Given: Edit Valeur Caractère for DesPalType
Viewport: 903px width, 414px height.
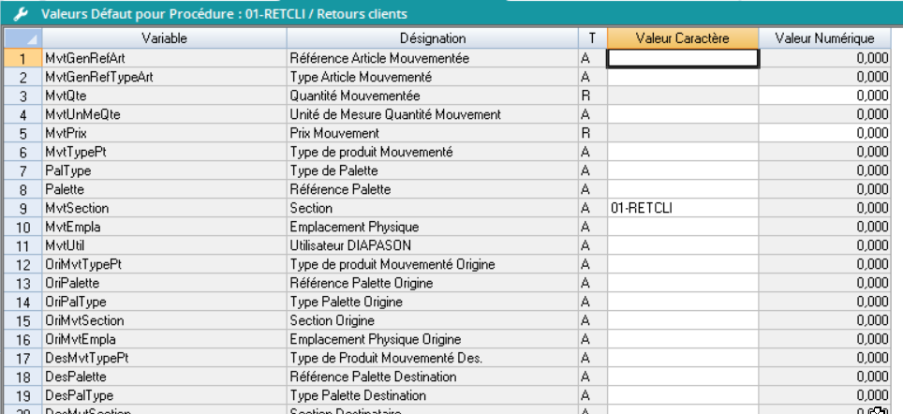Looking at the screenshot, I should coord(682,395).
